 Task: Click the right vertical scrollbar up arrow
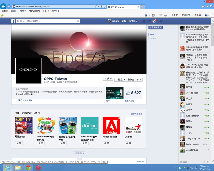(x=213, y=21)
